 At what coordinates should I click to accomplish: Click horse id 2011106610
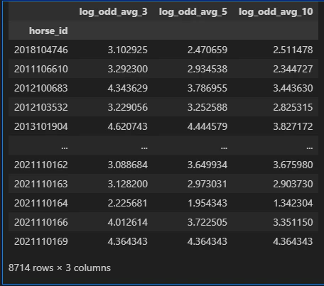coord(41,69)
